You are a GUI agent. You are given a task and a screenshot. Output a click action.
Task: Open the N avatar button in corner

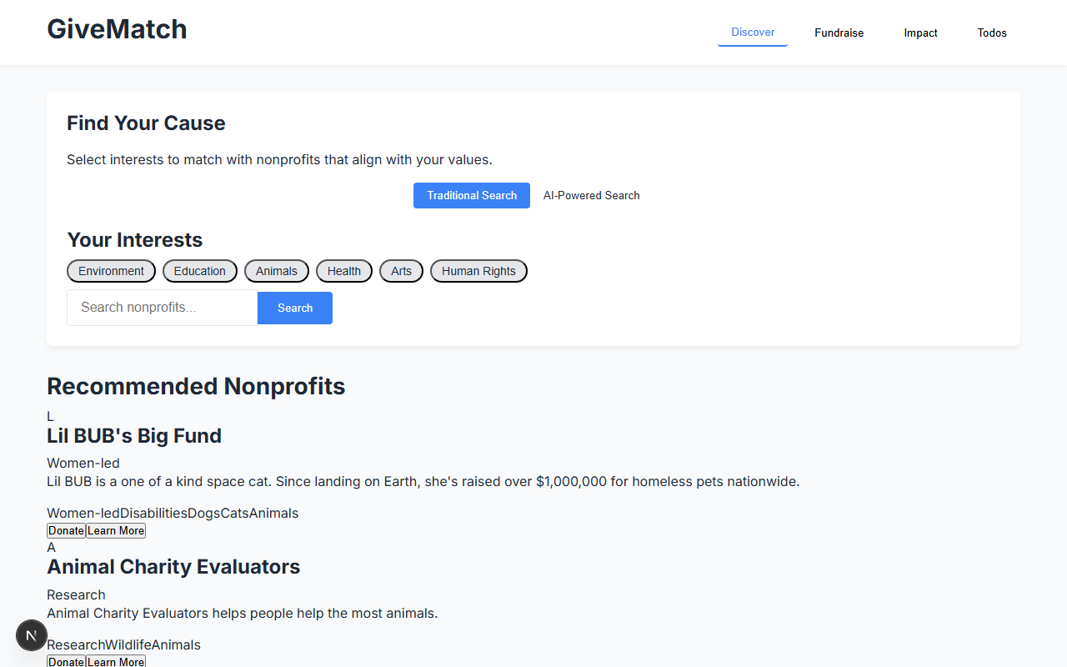(x=31, y=634)
